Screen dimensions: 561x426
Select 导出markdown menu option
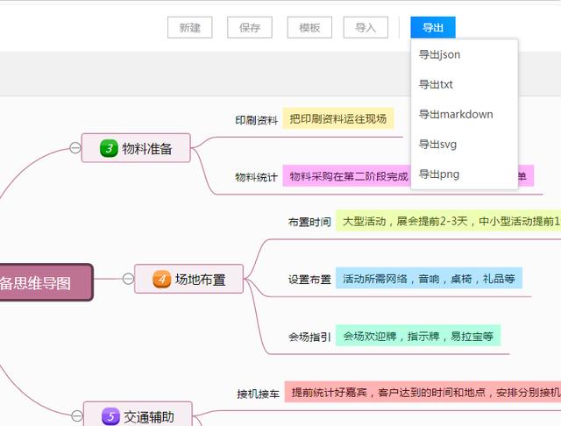456,115
